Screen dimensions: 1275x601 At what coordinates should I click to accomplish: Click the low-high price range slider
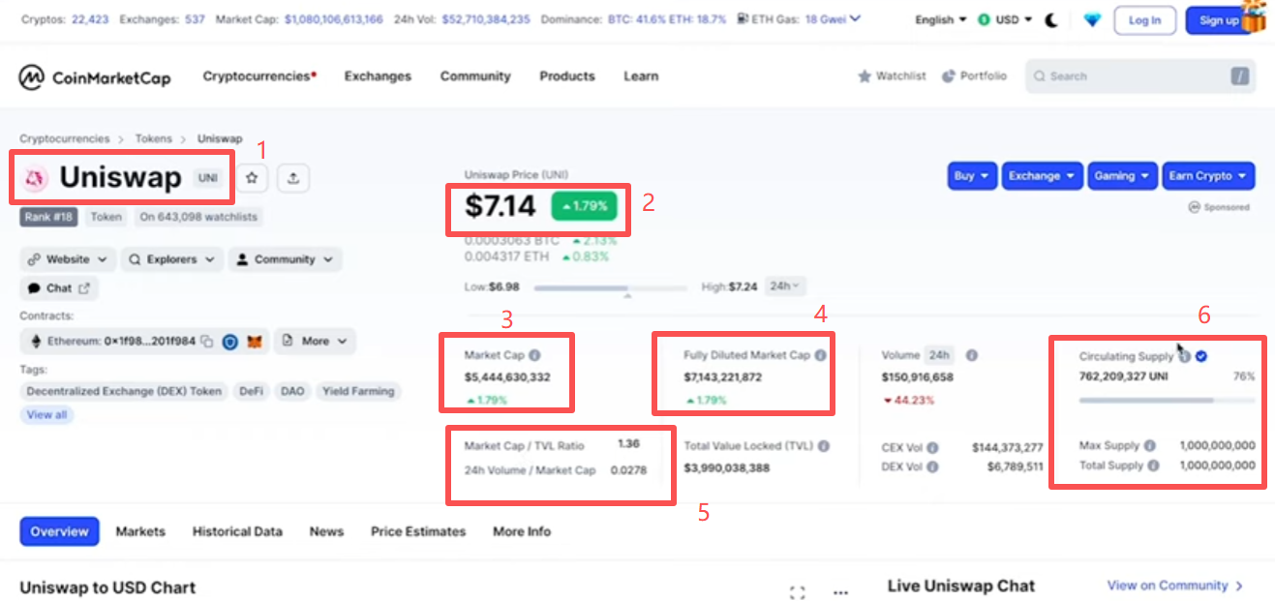click(613, 287)
